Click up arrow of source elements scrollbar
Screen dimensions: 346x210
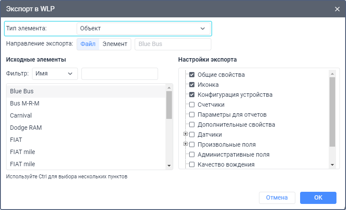pyautogui.click(x=169, y=88)
